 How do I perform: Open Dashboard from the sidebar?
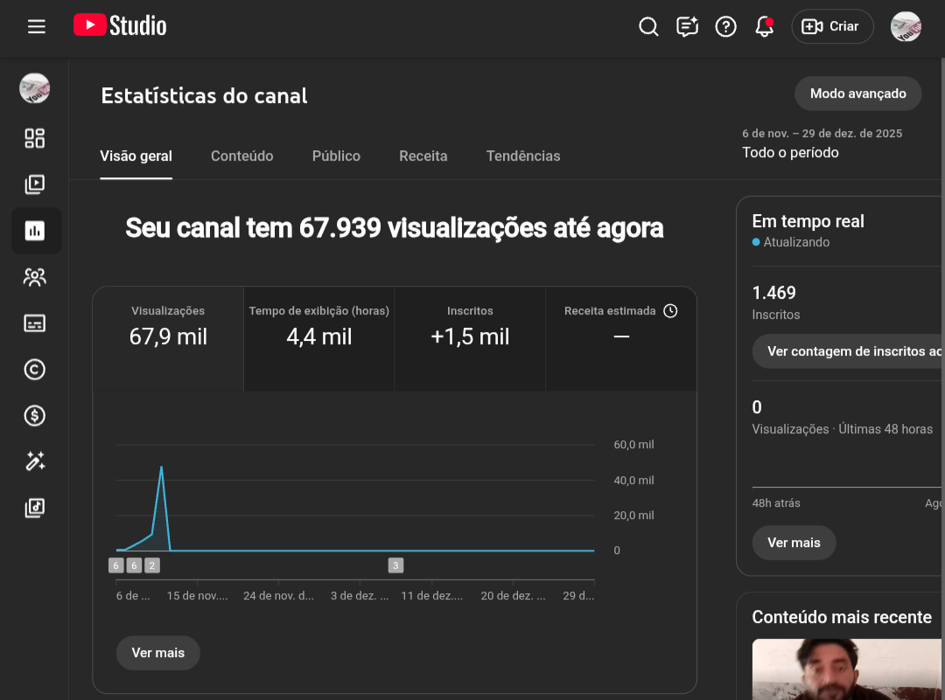coord(35,138)
